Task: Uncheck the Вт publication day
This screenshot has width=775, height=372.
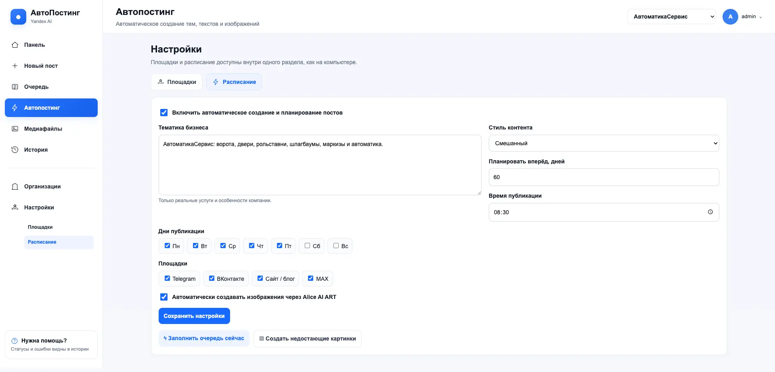Action: coord(195,246)
